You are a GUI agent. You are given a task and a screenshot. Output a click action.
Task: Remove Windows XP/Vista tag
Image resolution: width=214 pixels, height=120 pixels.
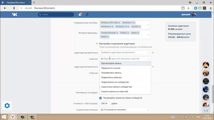[x=119, y=23]
